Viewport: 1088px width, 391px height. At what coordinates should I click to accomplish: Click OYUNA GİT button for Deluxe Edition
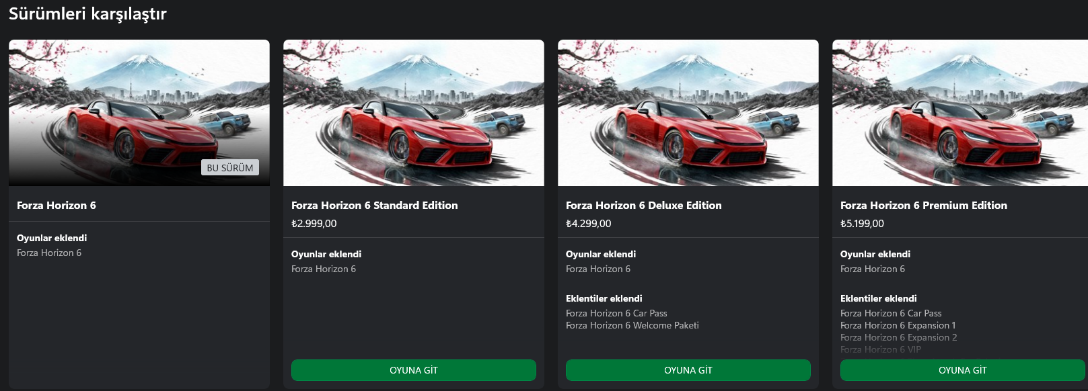pos(688,370)
